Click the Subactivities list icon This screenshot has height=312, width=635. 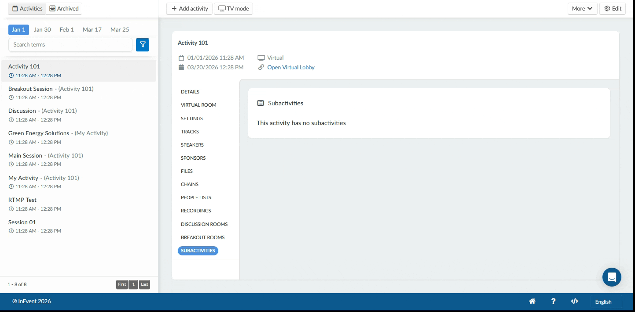coord(261,103)
